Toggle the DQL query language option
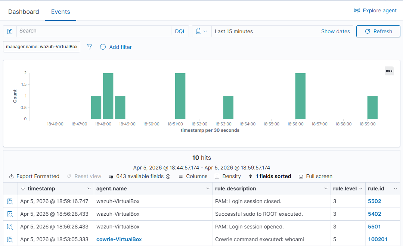403x246 pixels. point(180,31)
